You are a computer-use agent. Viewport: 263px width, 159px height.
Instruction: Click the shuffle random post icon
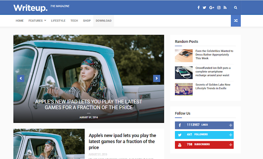pos(235,21)
